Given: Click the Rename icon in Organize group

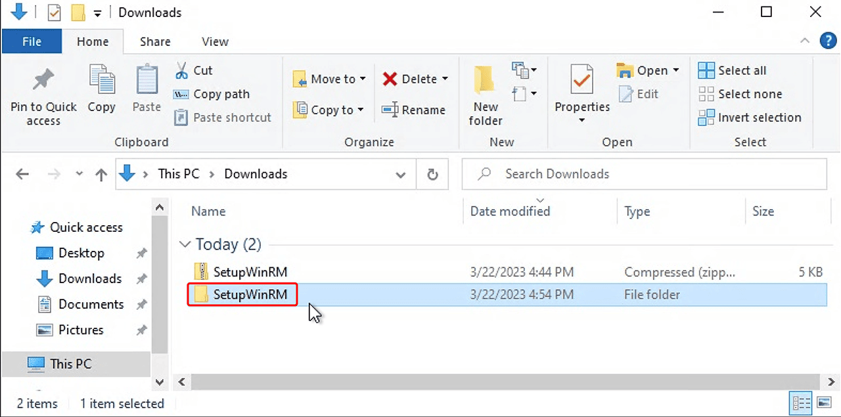Looking at the screenshot, I should (x=390, y=110).
